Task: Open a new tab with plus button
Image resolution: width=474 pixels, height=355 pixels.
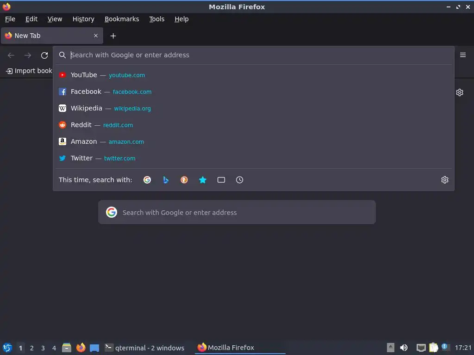Action: (113, 36)
